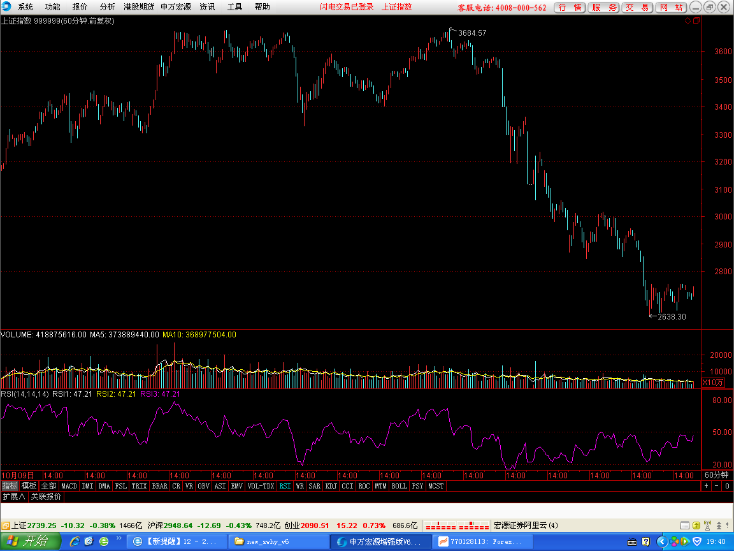Open the 功能 menu

point(52,6)
